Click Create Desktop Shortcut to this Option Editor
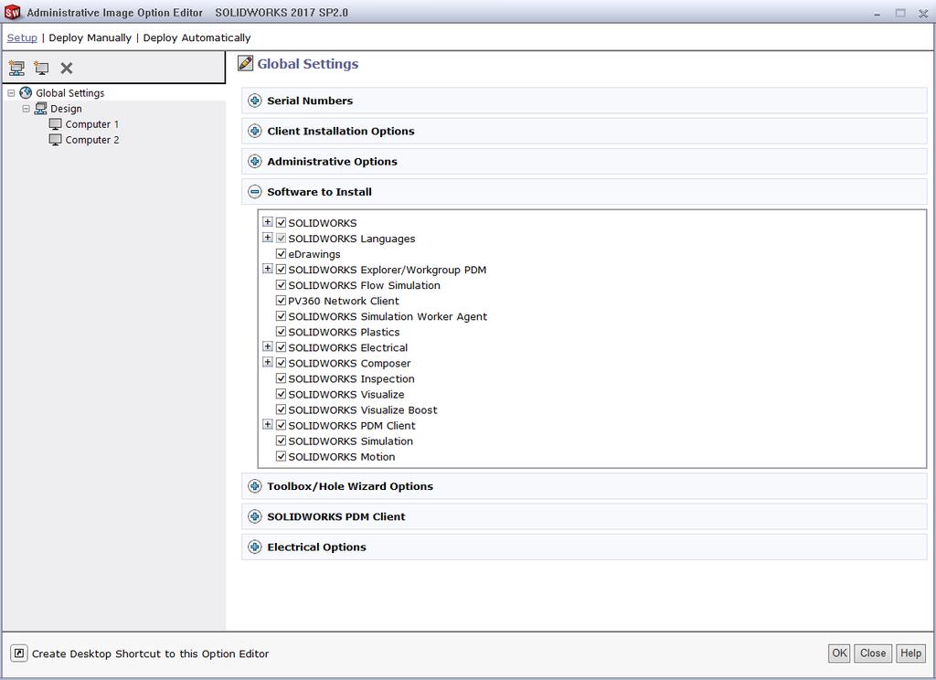Image resolution: width=936 pixels, height=680 pixels. click(151, 653)
